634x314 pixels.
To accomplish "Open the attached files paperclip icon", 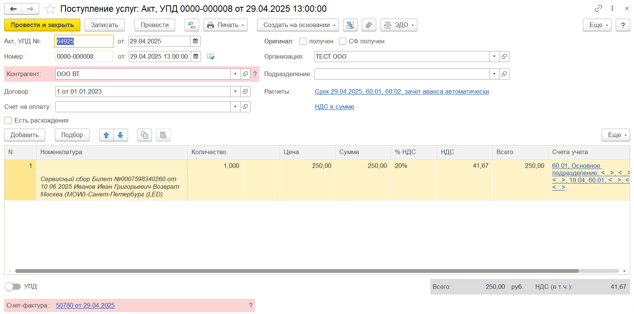I will (369, 25).
